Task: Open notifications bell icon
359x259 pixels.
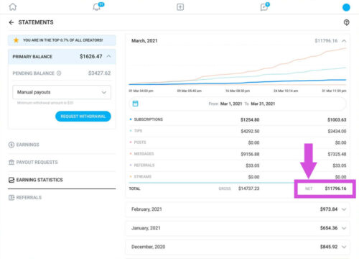Action: pos(97,6)
